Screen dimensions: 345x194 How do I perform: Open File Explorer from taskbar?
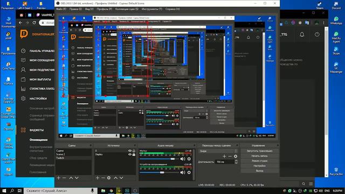tap(103, 191)
